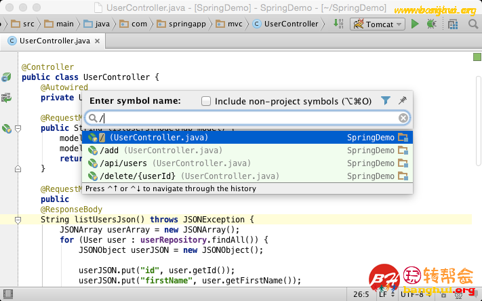The height and width of the screenshot is (301, 482).
Task: Start debugging with the bug icon
Action: [432, 24]
